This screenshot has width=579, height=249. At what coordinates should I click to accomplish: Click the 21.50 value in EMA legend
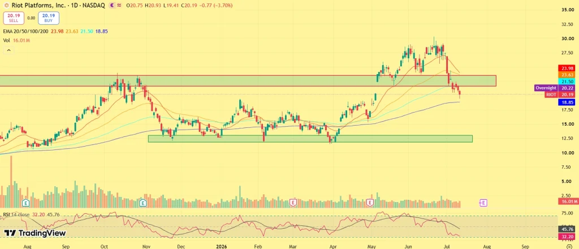point(87,31)
